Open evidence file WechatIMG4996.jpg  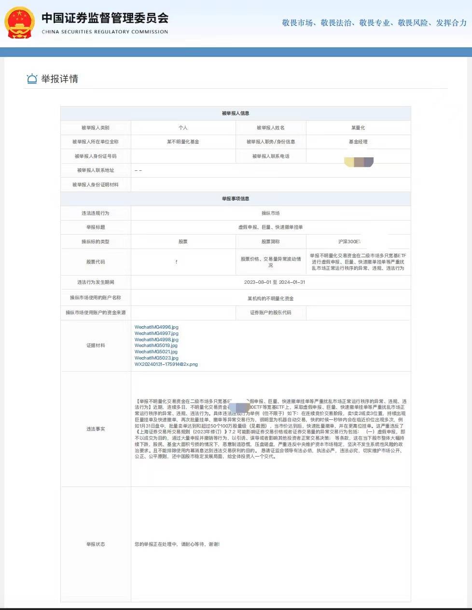tap(156, 327)
